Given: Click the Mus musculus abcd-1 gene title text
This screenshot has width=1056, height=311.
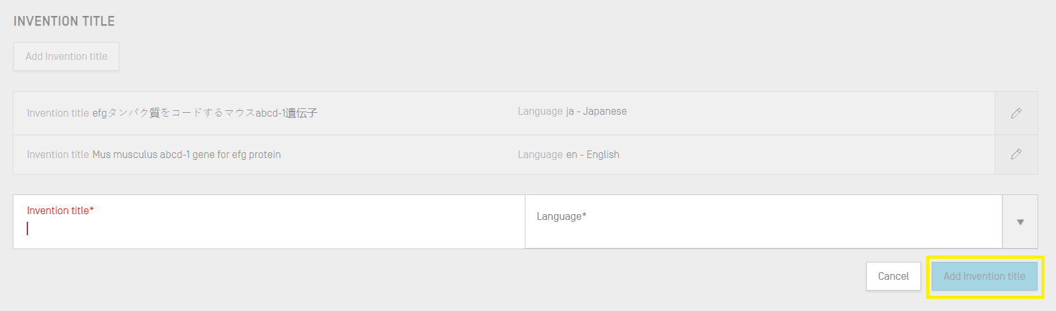Looking at the screenshot, I should 187,154.
